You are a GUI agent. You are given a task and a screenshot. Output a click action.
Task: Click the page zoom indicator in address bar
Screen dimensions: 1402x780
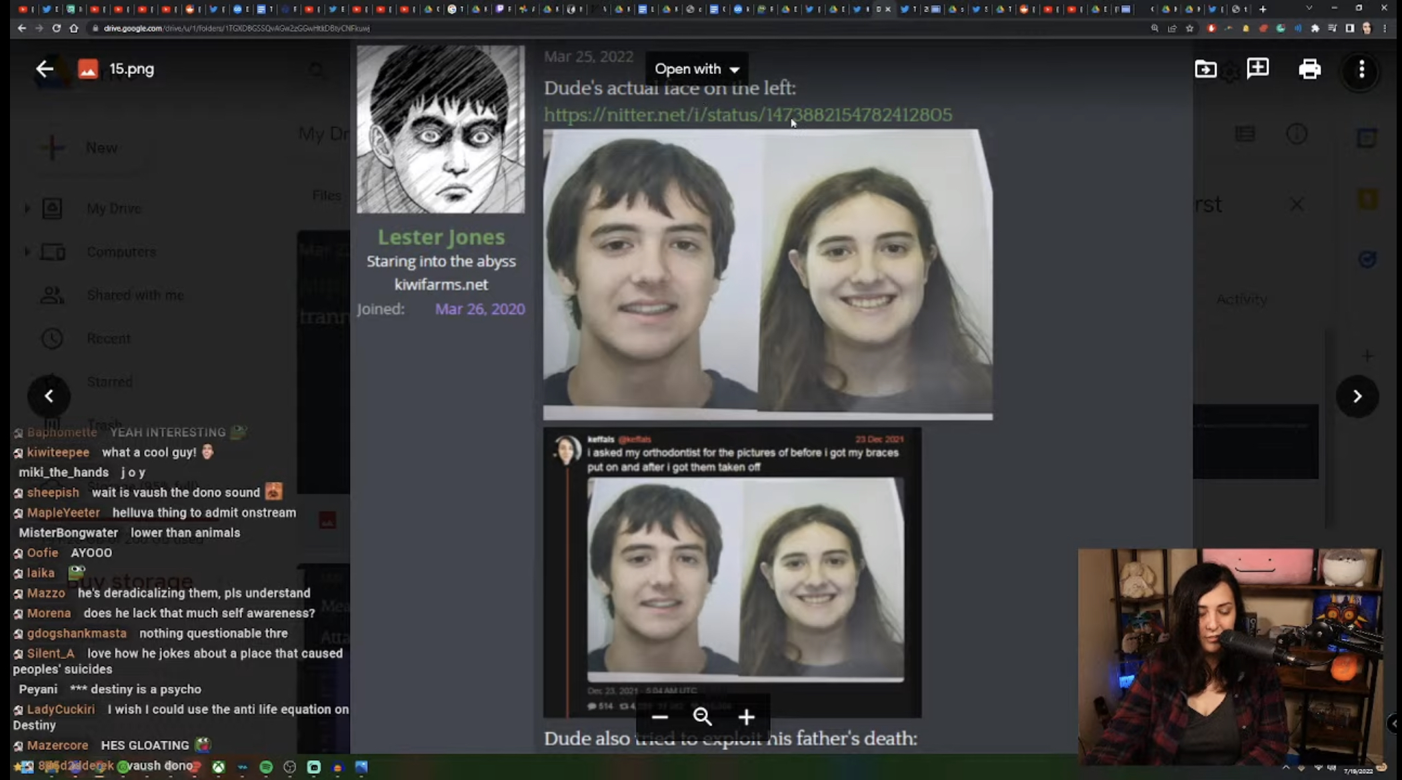(x=1155, y=28)
